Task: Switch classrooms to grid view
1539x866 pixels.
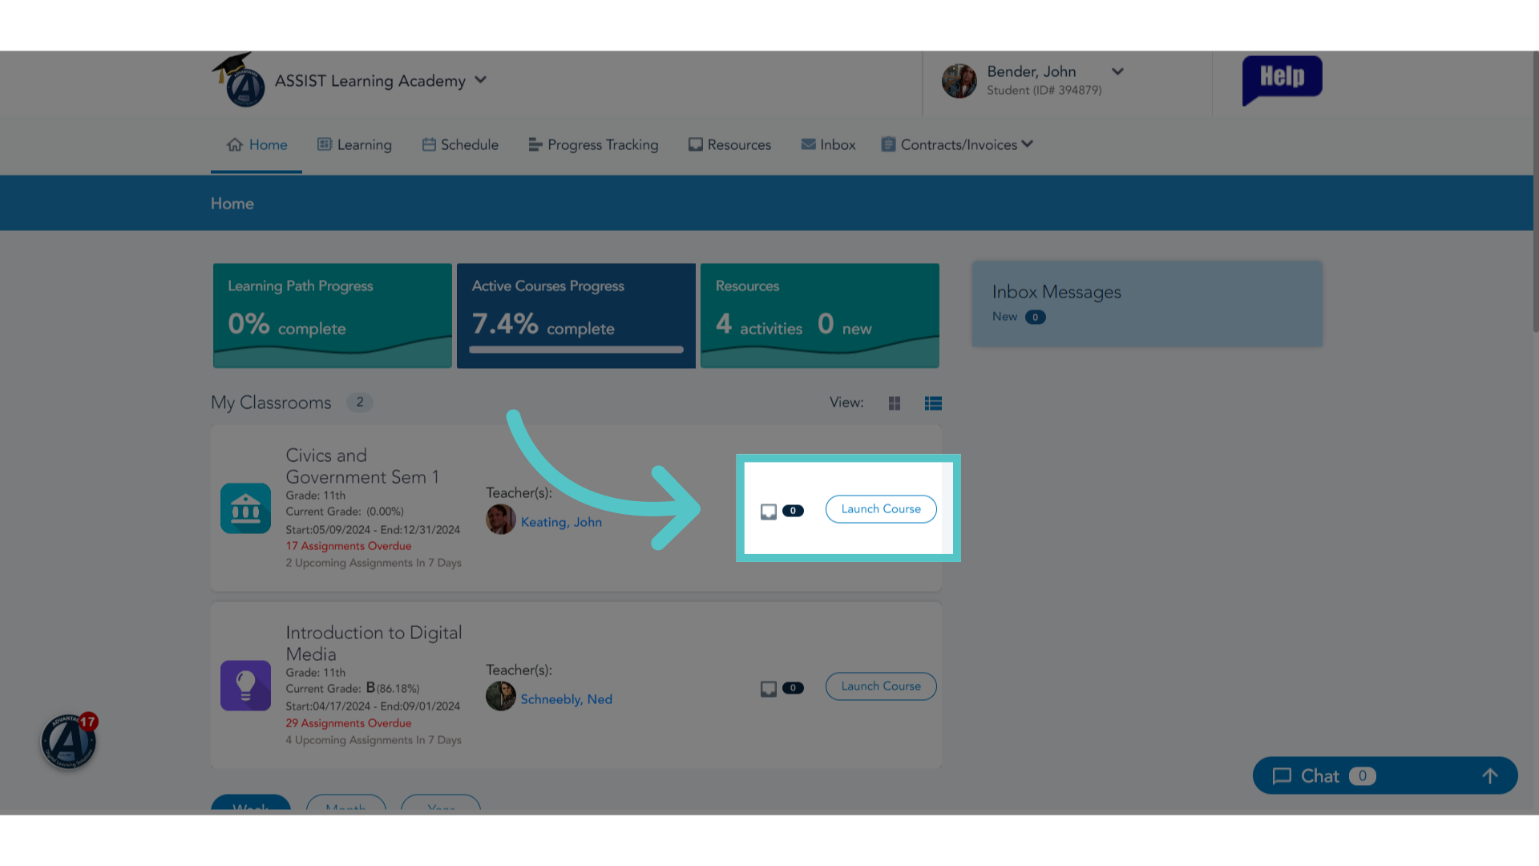Action: click(895, 403)
